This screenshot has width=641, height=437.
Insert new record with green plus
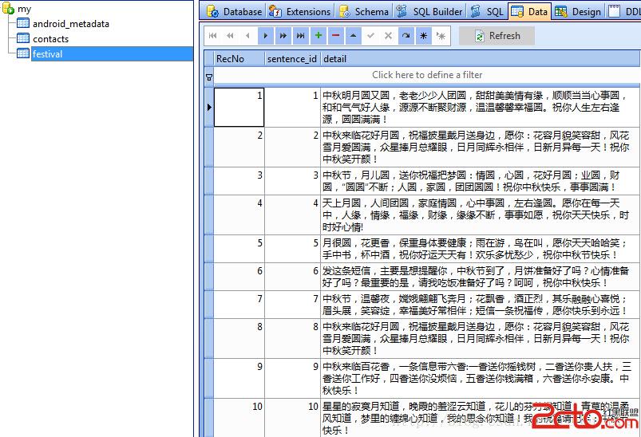coord(318,36)
